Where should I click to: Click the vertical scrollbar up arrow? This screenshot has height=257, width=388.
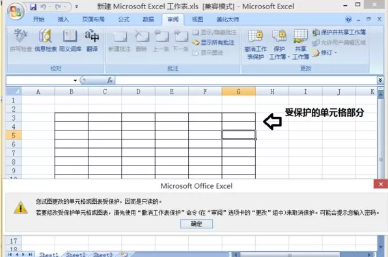point(381,95)
